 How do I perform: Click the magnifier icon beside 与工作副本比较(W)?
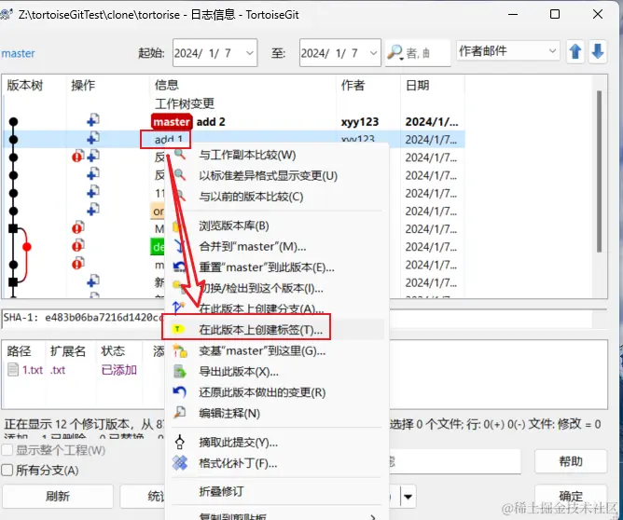click(x=180, y=154)
